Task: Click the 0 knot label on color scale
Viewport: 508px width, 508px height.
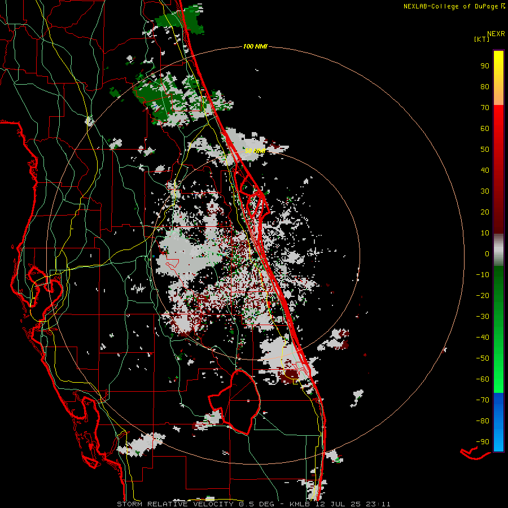Action: point(487,253)
